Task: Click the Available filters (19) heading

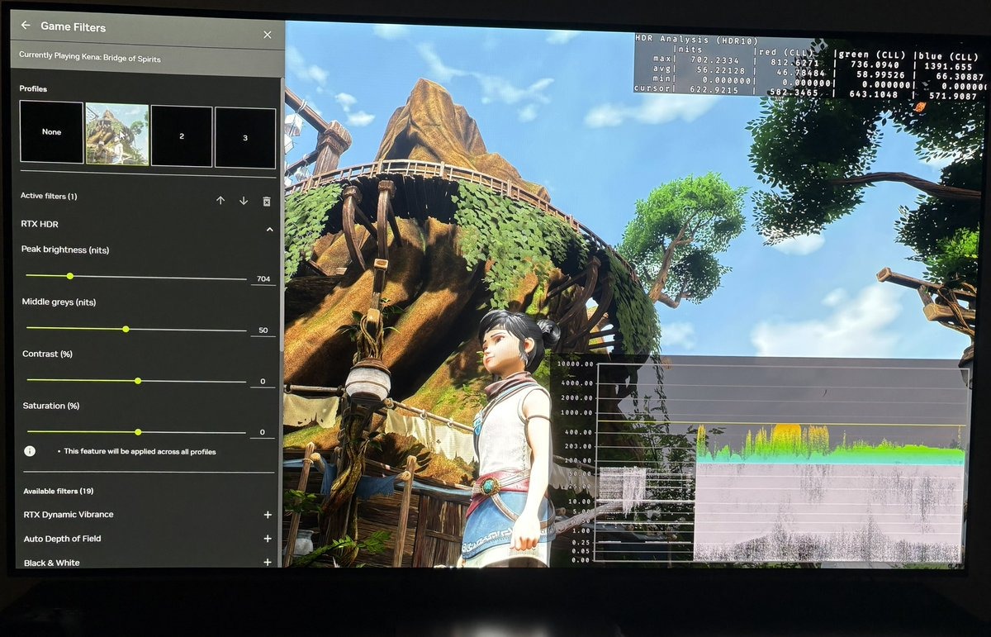Action: [58, 491]
